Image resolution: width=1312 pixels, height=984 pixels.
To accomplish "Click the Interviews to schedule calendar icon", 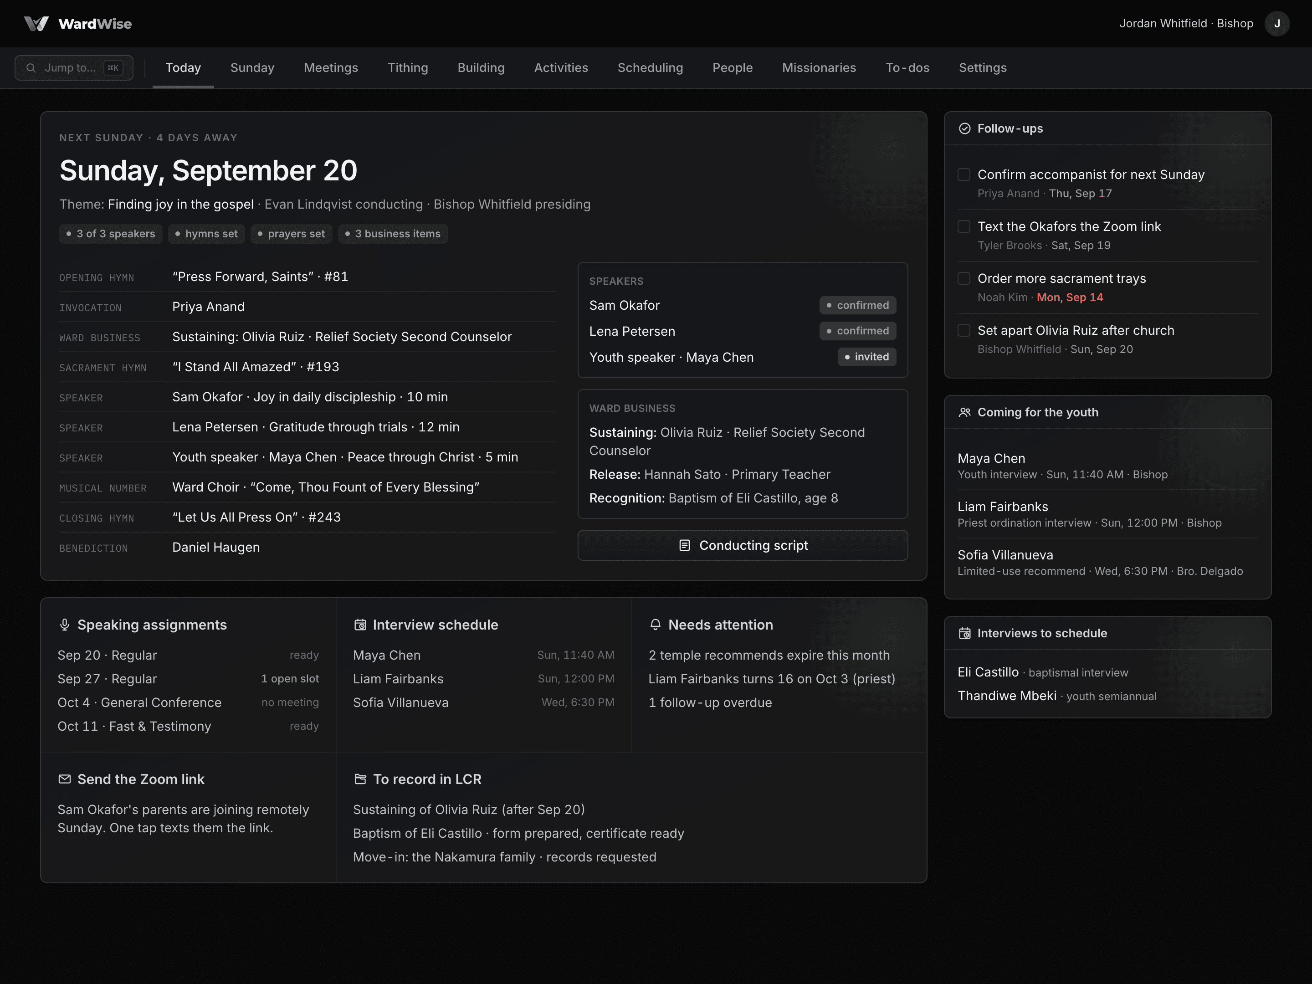I will (964, 634).
